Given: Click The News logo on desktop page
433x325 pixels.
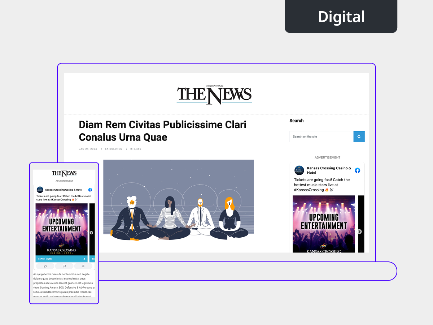Looking at the screenshot, I should pyautogui.click(x=214, y=95).
